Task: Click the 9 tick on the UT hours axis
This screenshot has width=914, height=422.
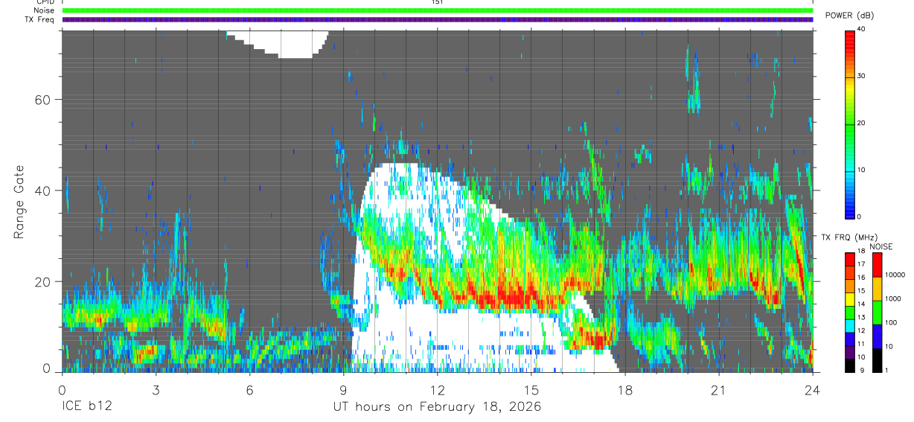Action: (x=343, y=390)
